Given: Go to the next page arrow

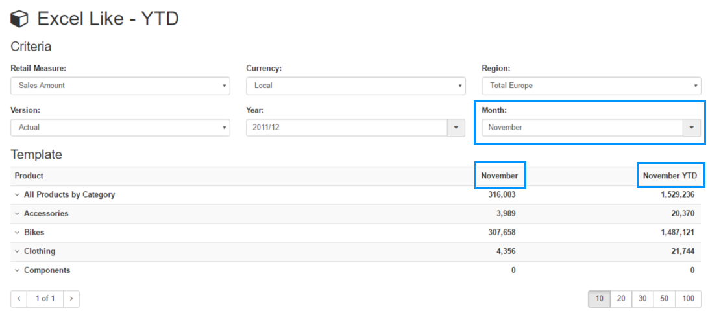Looking at the screenshot, I should [x=71, y=299].
